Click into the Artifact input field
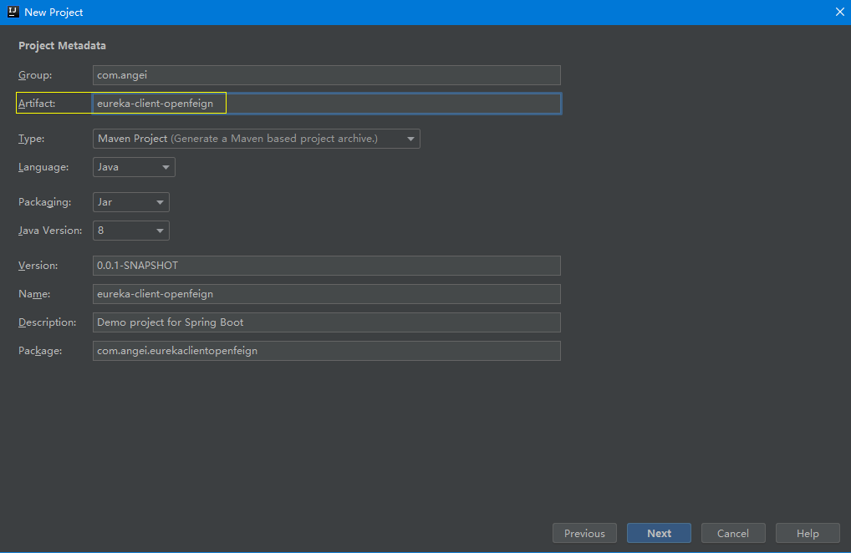The width and height of the screenshot is (851, 553). coord(326,104)
